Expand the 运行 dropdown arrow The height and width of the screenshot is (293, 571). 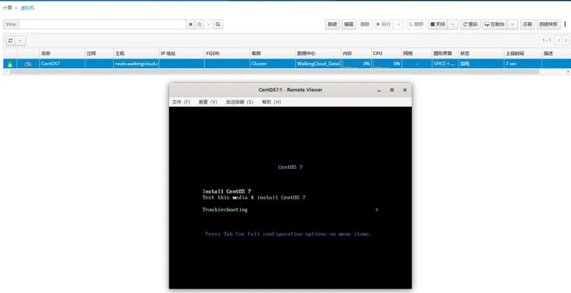pyautogui.click(x=399, y=24)
